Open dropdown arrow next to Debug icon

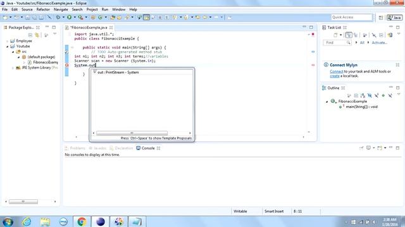(63, 17)
